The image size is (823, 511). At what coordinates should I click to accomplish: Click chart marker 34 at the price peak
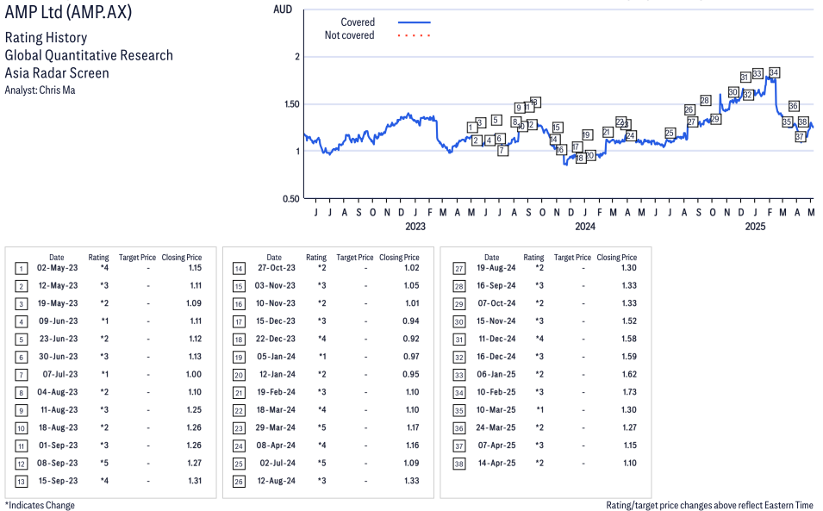[x=774, y=72]
